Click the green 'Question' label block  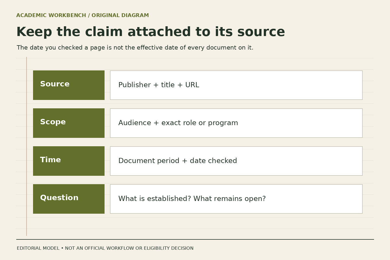[x=69, y=199]
